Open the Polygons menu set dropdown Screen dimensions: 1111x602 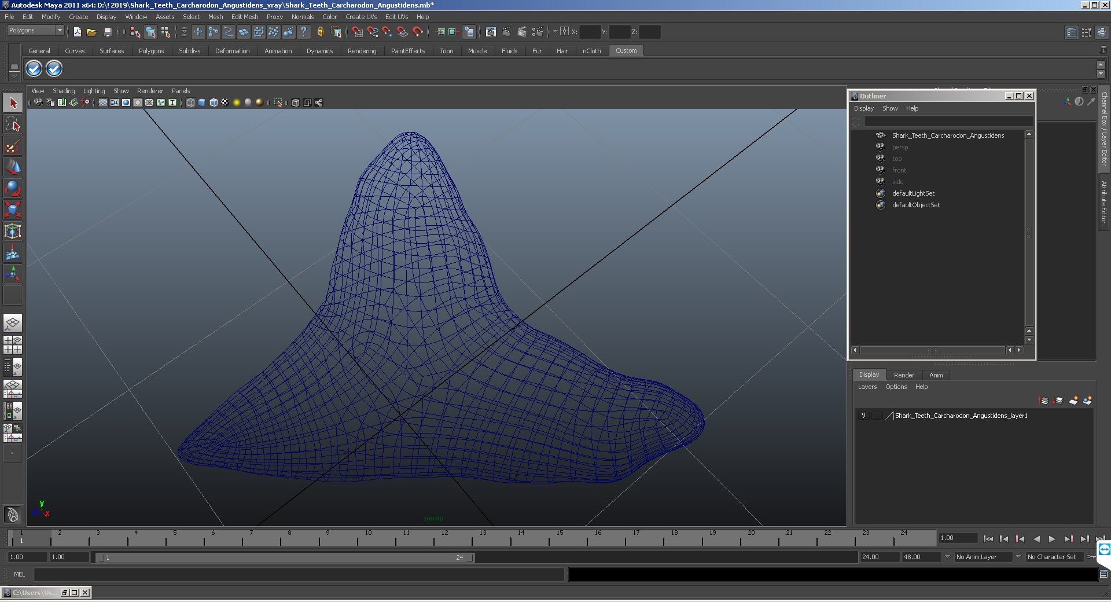point(35,31)
